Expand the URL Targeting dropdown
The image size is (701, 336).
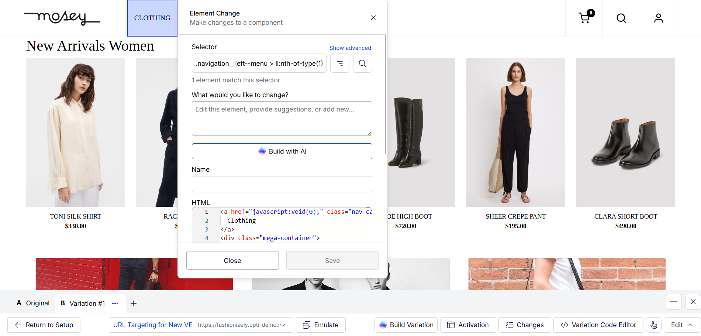(x=283, y=325)
